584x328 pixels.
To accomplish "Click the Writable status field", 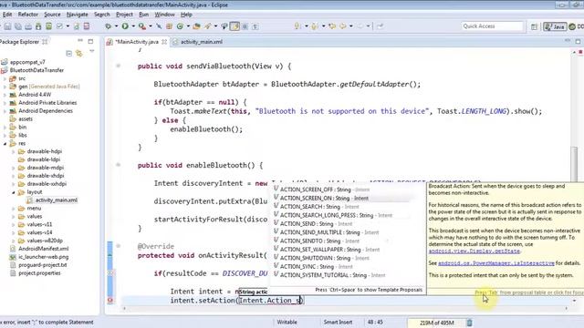I will 287,322.
